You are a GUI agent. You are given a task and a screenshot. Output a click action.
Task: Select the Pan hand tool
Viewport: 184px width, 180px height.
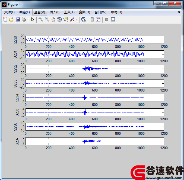53,19
